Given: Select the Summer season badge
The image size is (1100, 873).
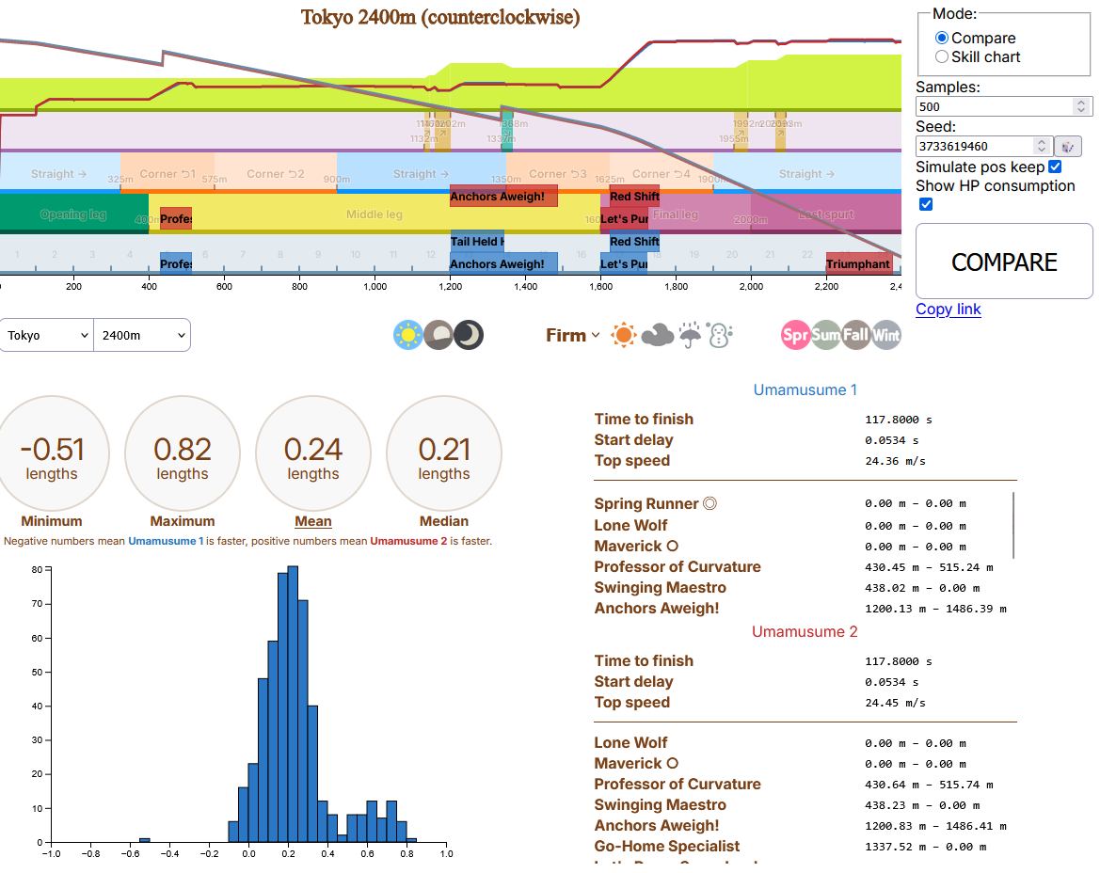Looking at the screenshot, I should click(825, 335).
